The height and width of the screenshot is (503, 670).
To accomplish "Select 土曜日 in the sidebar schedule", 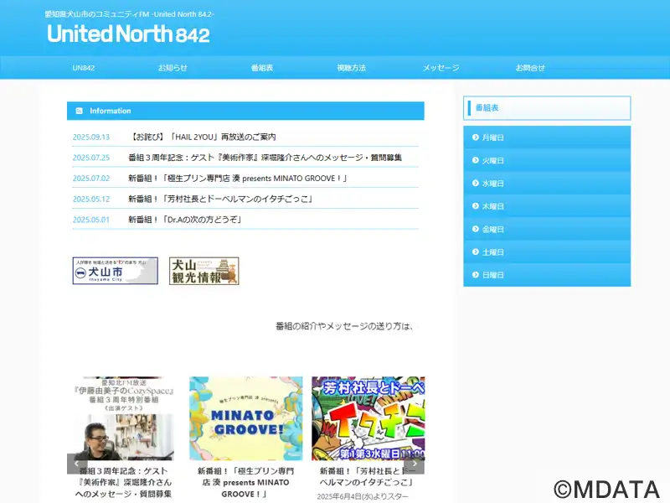I will click(547, 252).
